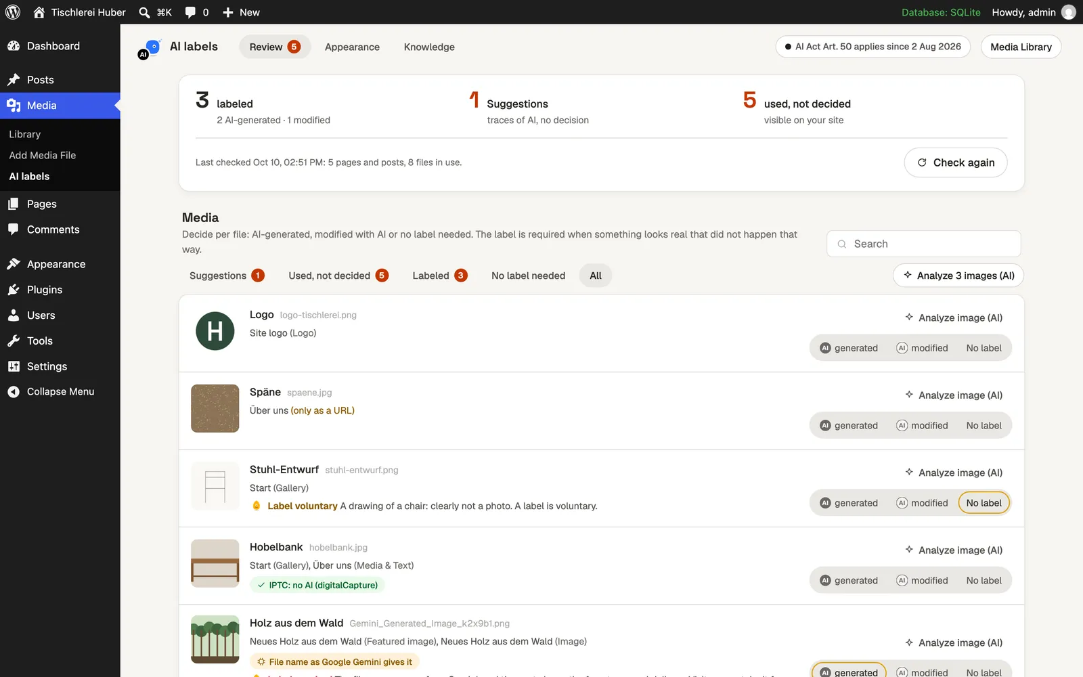Switch to the Review tab
Viewport: 1083px width, 677px height.
click(275, 47)
